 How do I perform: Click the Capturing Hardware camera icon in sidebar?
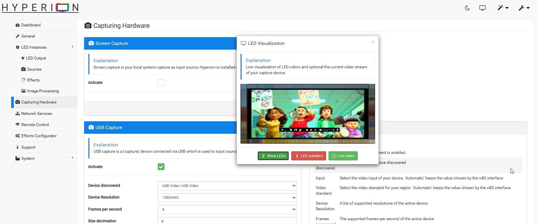tap(18, 102)
